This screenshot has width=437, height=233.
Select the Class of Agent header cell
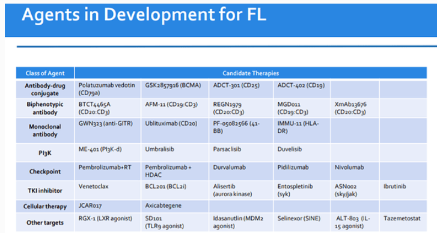tap(45, 73)
